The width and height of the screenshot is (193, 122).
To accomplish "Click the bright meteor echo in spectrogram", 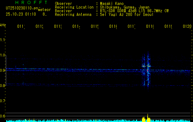I will 148,69.
